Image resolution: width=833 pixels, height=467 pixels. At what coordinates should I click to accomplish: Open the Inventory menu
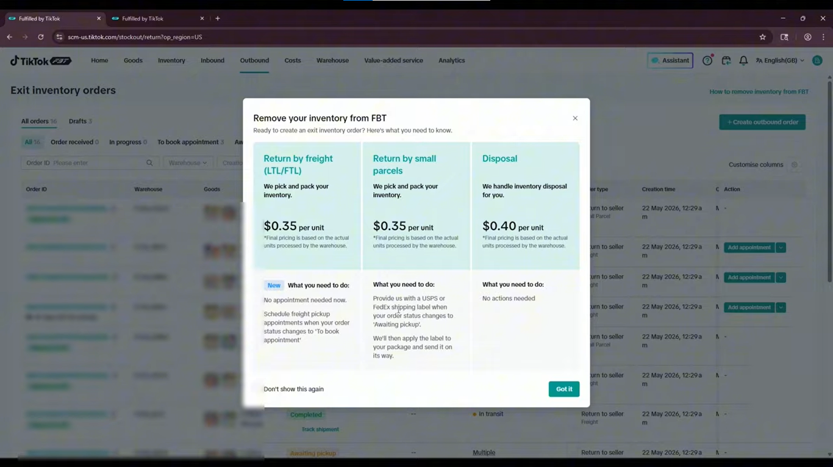tap(171, 60)
